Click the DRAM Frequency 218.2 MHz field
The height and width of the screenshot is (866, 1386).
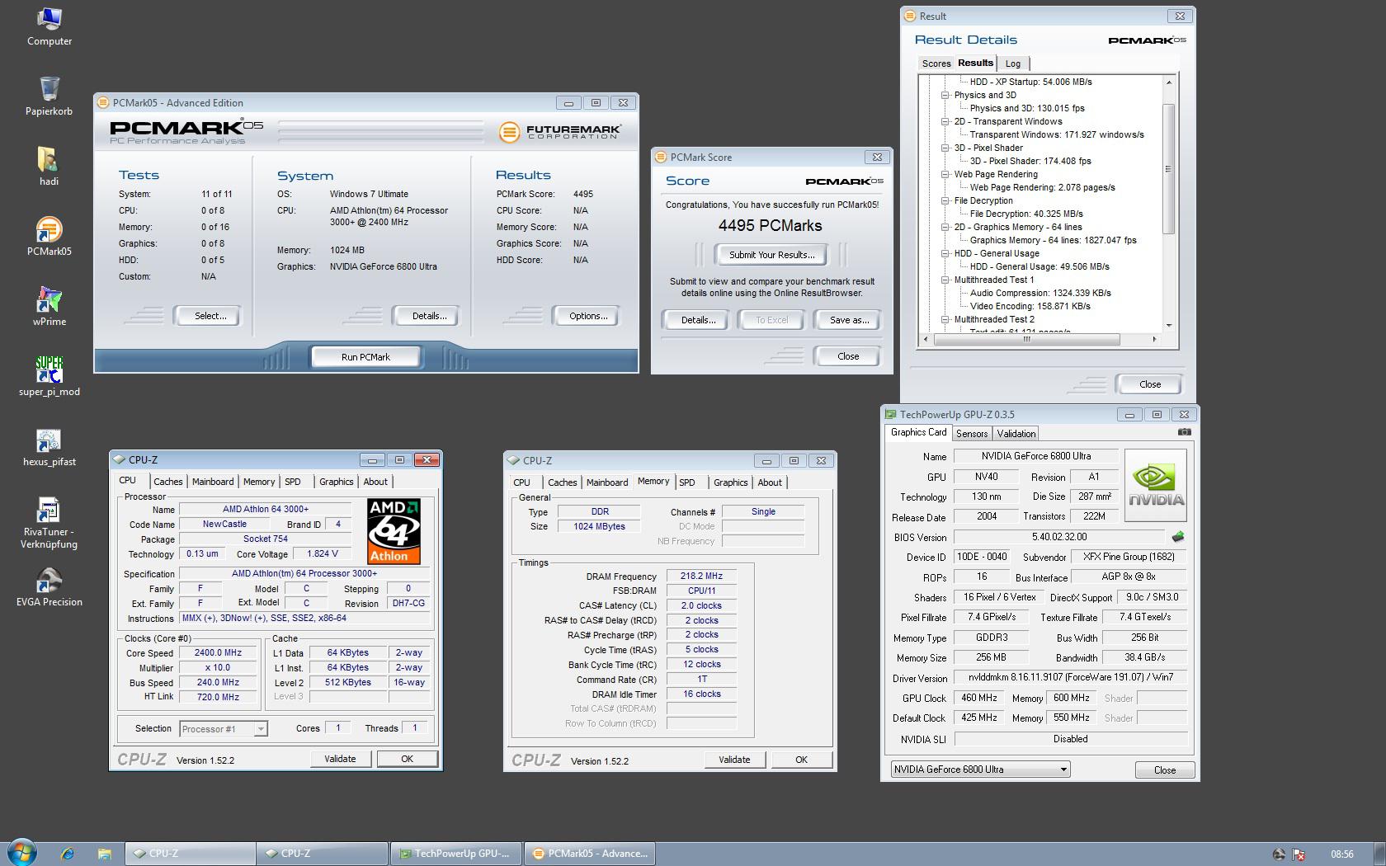(701, 577)
